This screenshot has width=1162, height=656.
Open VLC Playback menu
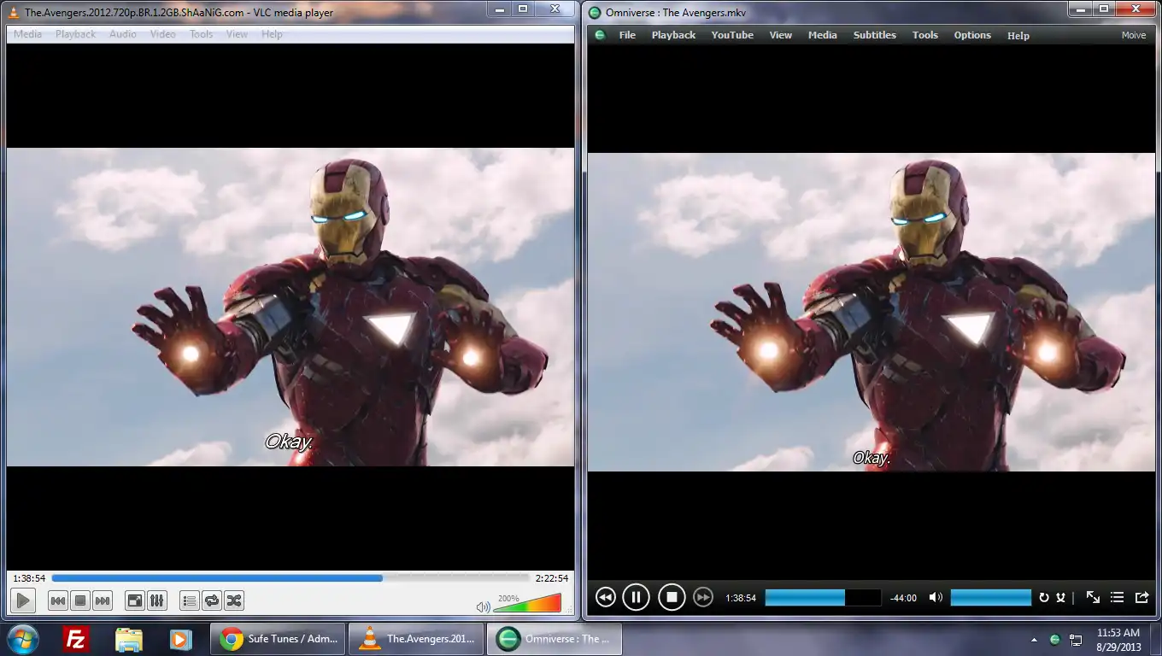coord(76,34)
